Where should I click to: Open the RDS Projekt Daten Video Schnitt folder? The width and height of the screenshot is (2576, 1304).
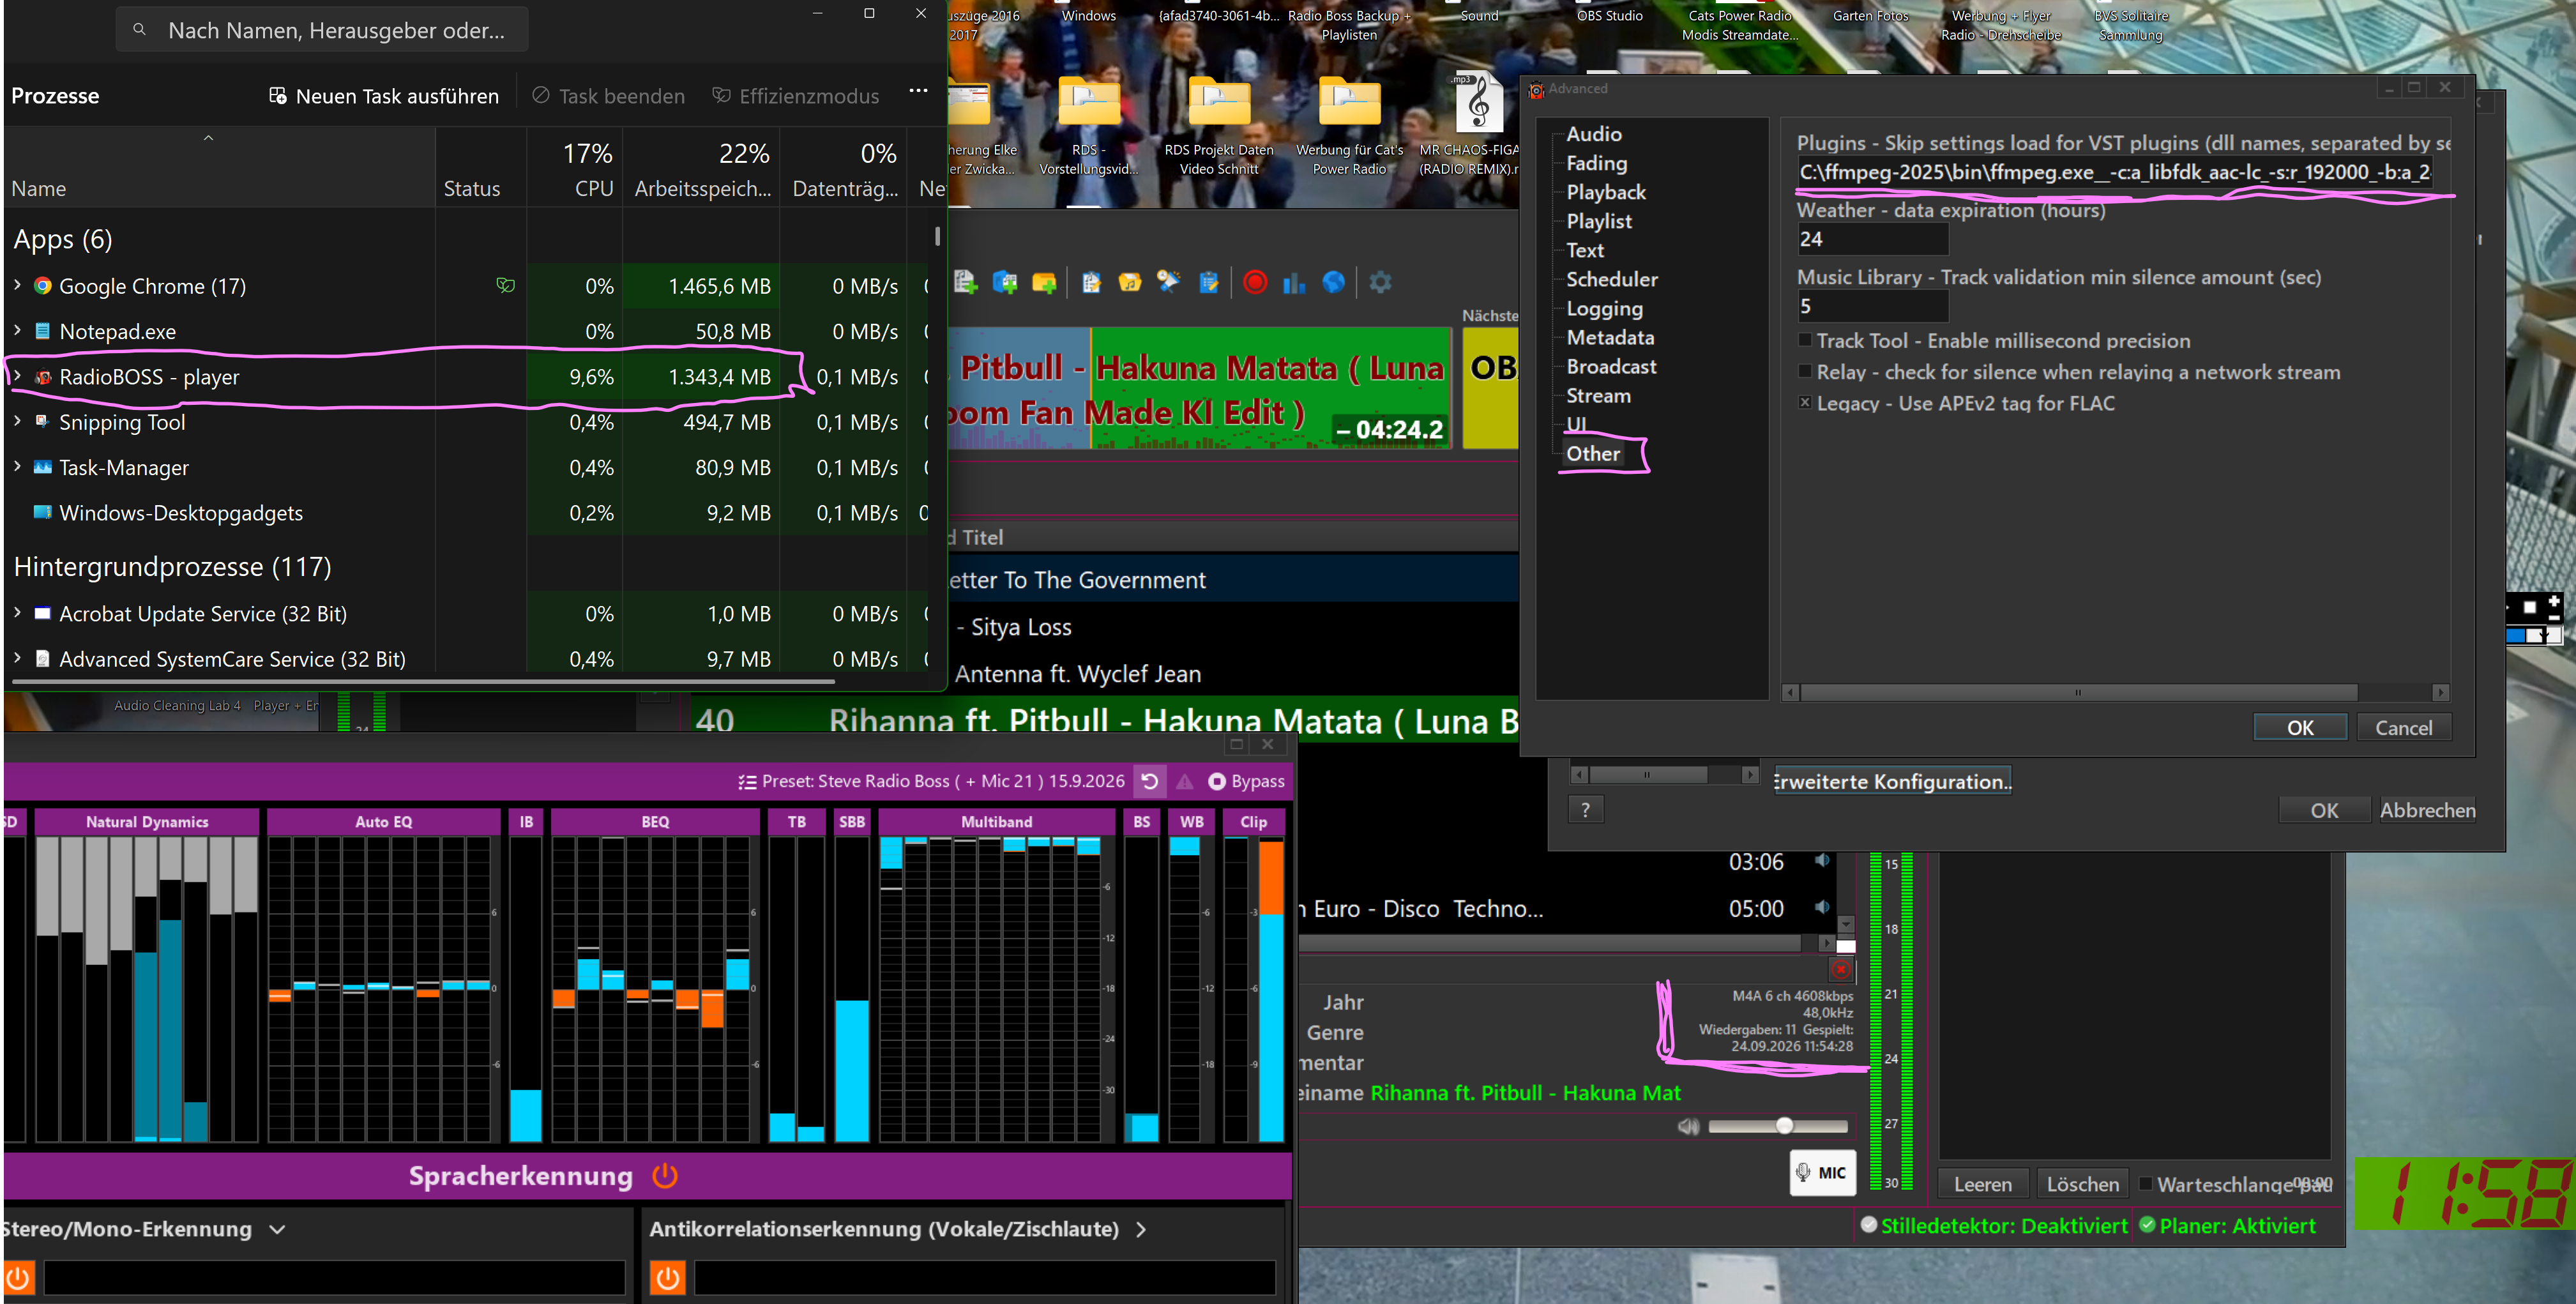click(1218, 126)
